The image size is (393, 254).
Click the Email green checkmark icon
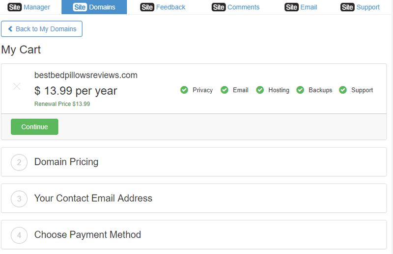(225, 90)
